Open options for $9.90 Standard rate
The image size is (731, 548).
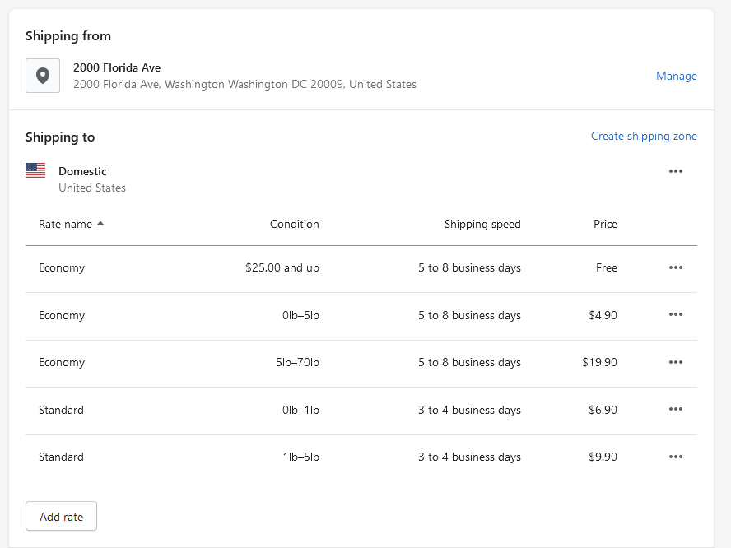[676, 457]
